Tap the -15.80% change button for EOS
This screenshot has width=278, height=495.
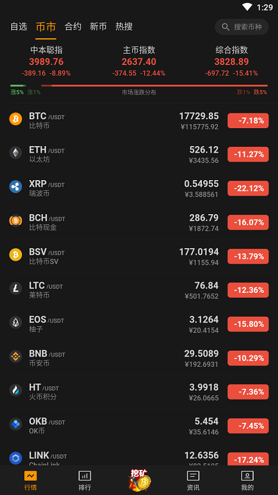coord(248,324)
